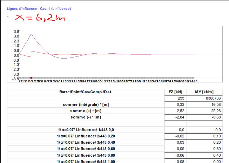Click the blue number 1 under the title

[8, 17]
